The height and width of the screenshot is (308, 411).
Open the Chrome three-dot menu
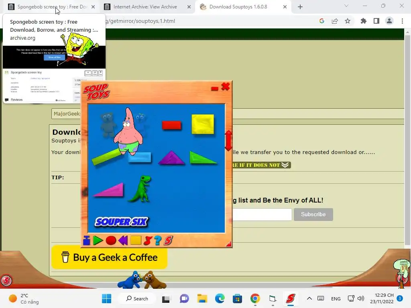click(402, 21)
